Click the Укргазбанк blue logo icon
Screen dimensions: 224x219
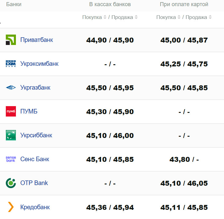click(x=11, y=88)
